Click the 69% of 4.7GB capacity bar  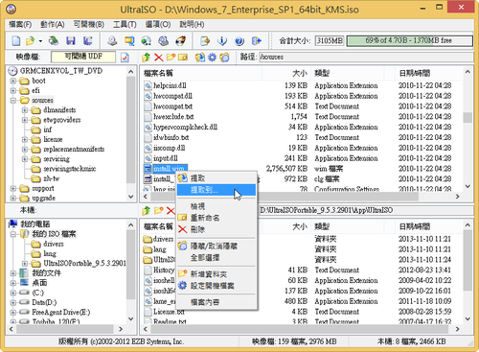pos(409,40)
